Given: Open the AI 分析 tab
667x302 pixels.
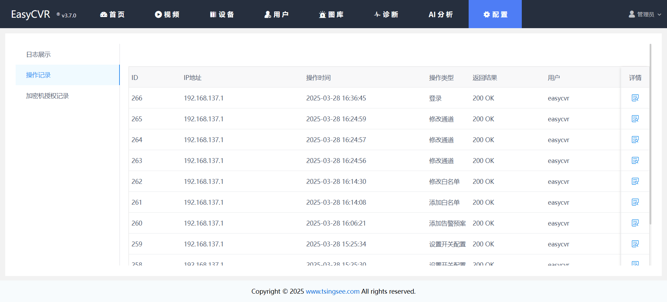Looking at the screenshot, I should point(440,14).
